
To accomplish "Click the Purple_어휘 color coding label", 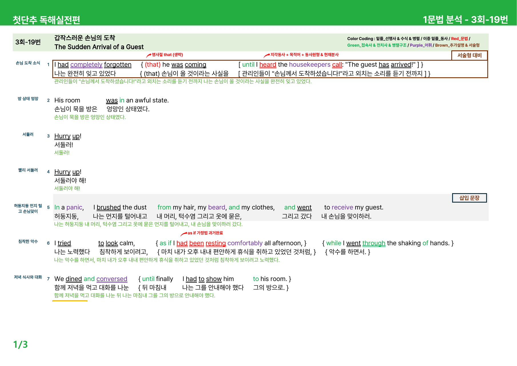I will (x=421, y=45).
